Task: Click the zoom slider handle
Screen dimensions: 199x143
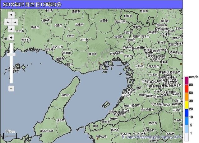Action: [11, 55]
